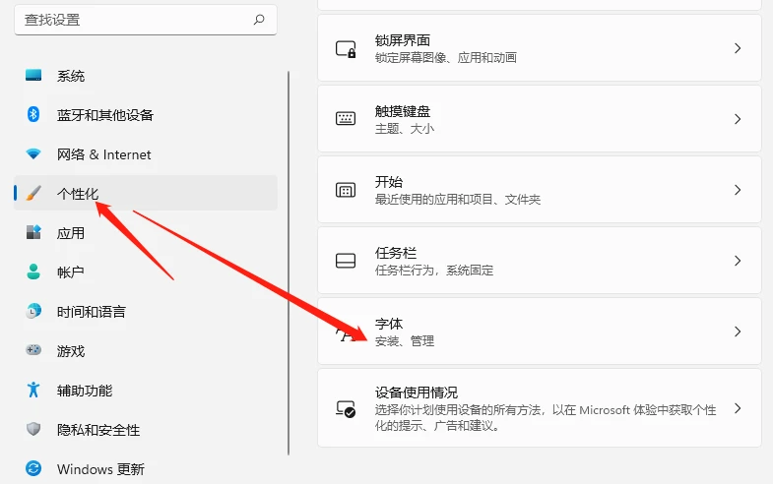Click the Windows Update refresh icon
The image size is (773, 484).
point(33,469)
